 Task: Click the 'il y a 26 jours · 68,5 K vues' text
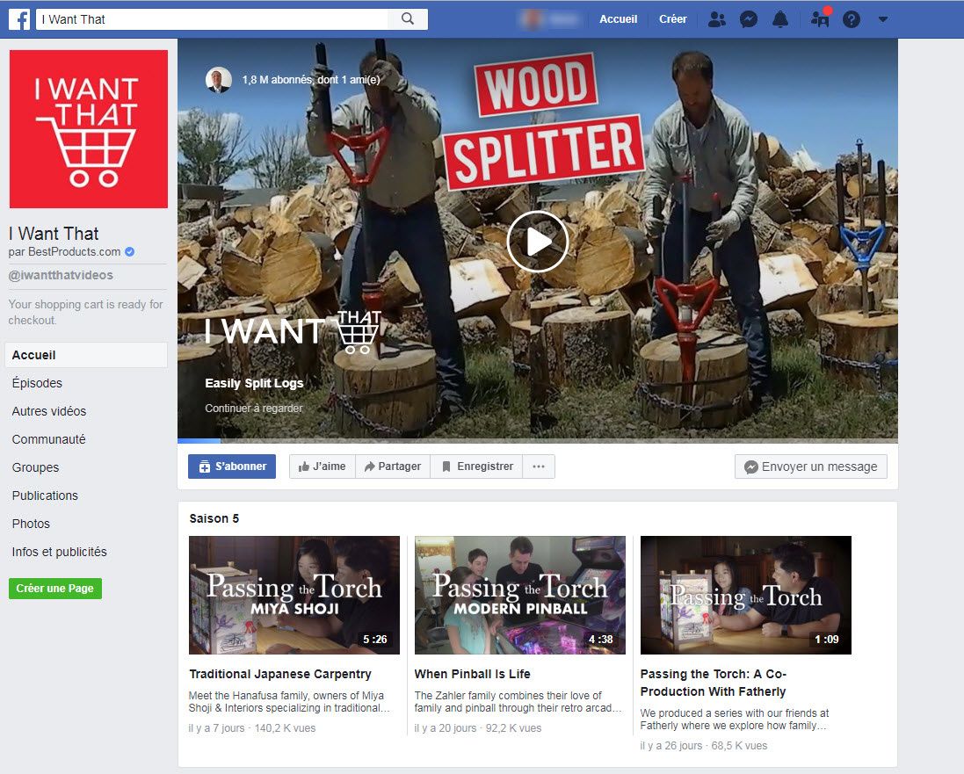tap(703, 746)
